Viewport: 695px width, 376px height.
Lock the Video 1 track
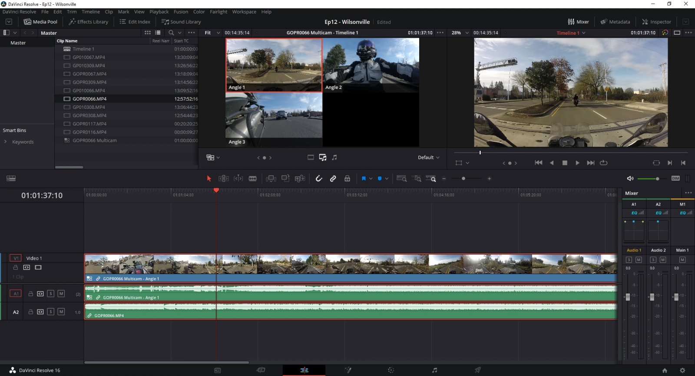pos(16,268)
